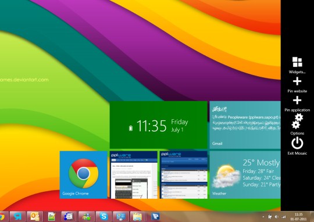Click 'Friday' day label in clock tile
This screenshot has width=314, height=222.
[180, 122]
